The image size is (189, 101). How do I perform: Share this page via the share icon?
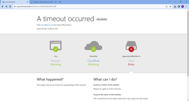[x=167, y=7]
